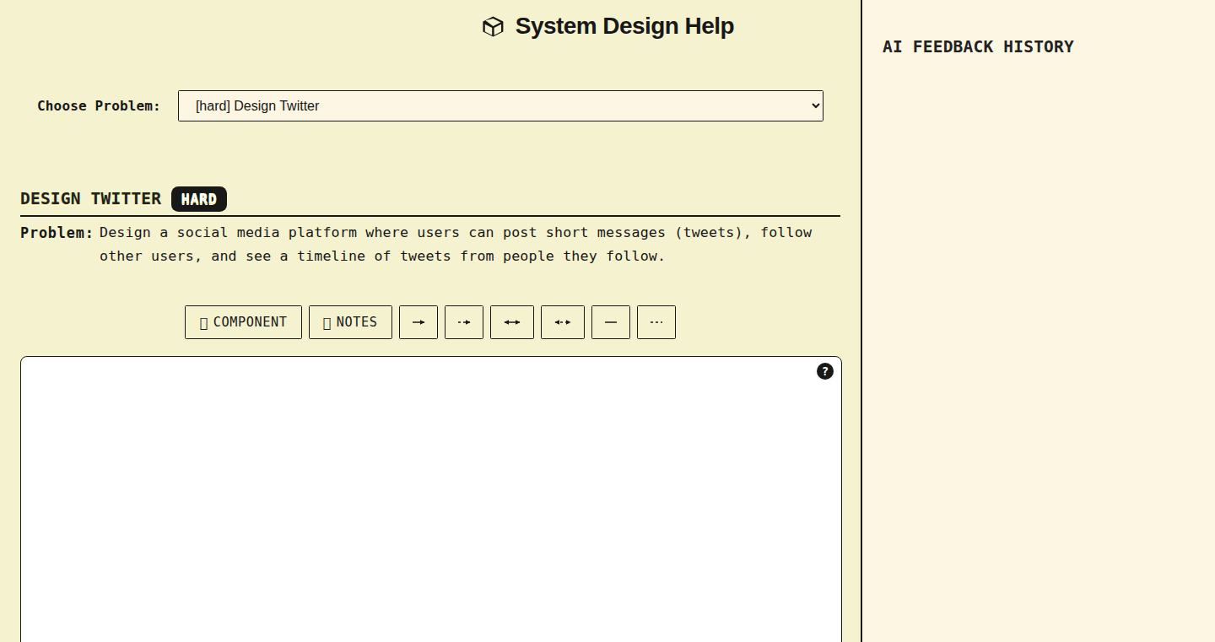Click inside the blank design canvas
Screen dimensions: 1215x642
coord(431,499)
